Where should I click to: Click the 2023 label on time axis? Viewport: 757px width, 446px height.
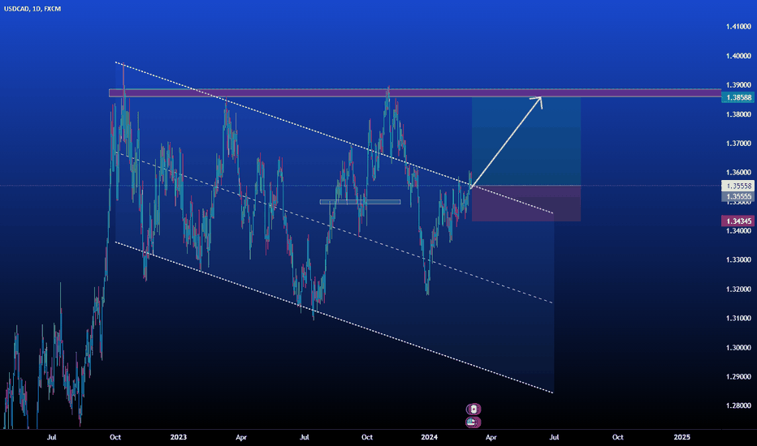[x=178, y=437]
